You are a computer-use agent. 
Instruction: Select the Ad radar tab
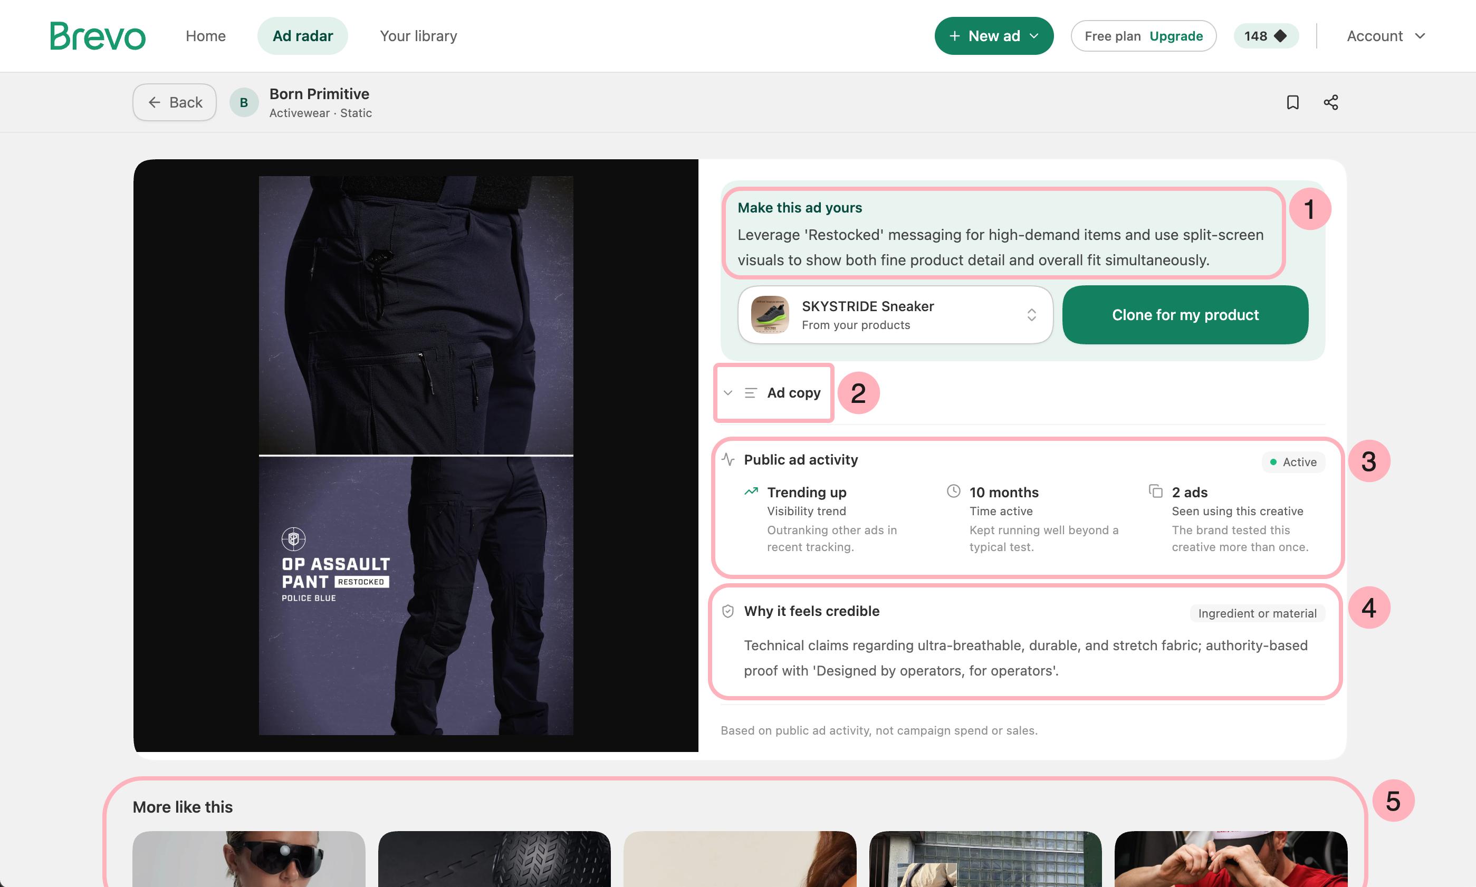(x=302, y=36)
